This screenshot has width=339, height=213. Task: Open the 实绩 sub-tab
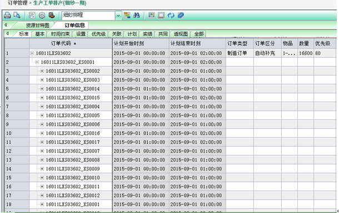(x=147, y=34)
